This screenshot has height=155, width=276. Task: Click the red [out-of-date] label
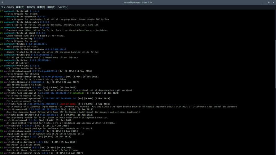(68, 104)
